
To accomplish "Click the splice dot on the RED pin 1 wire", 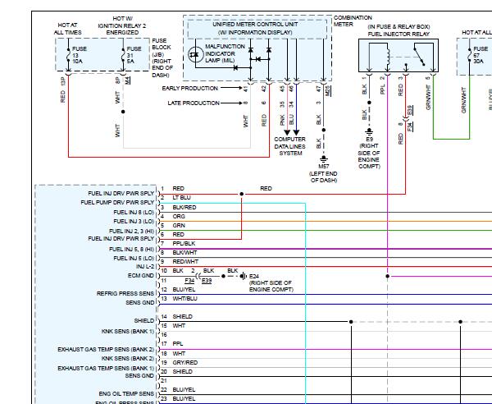I will [242, 194].
